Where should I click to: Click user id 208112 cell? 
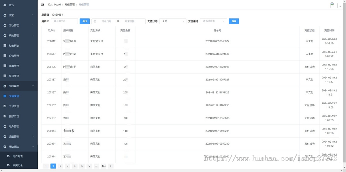51,41
